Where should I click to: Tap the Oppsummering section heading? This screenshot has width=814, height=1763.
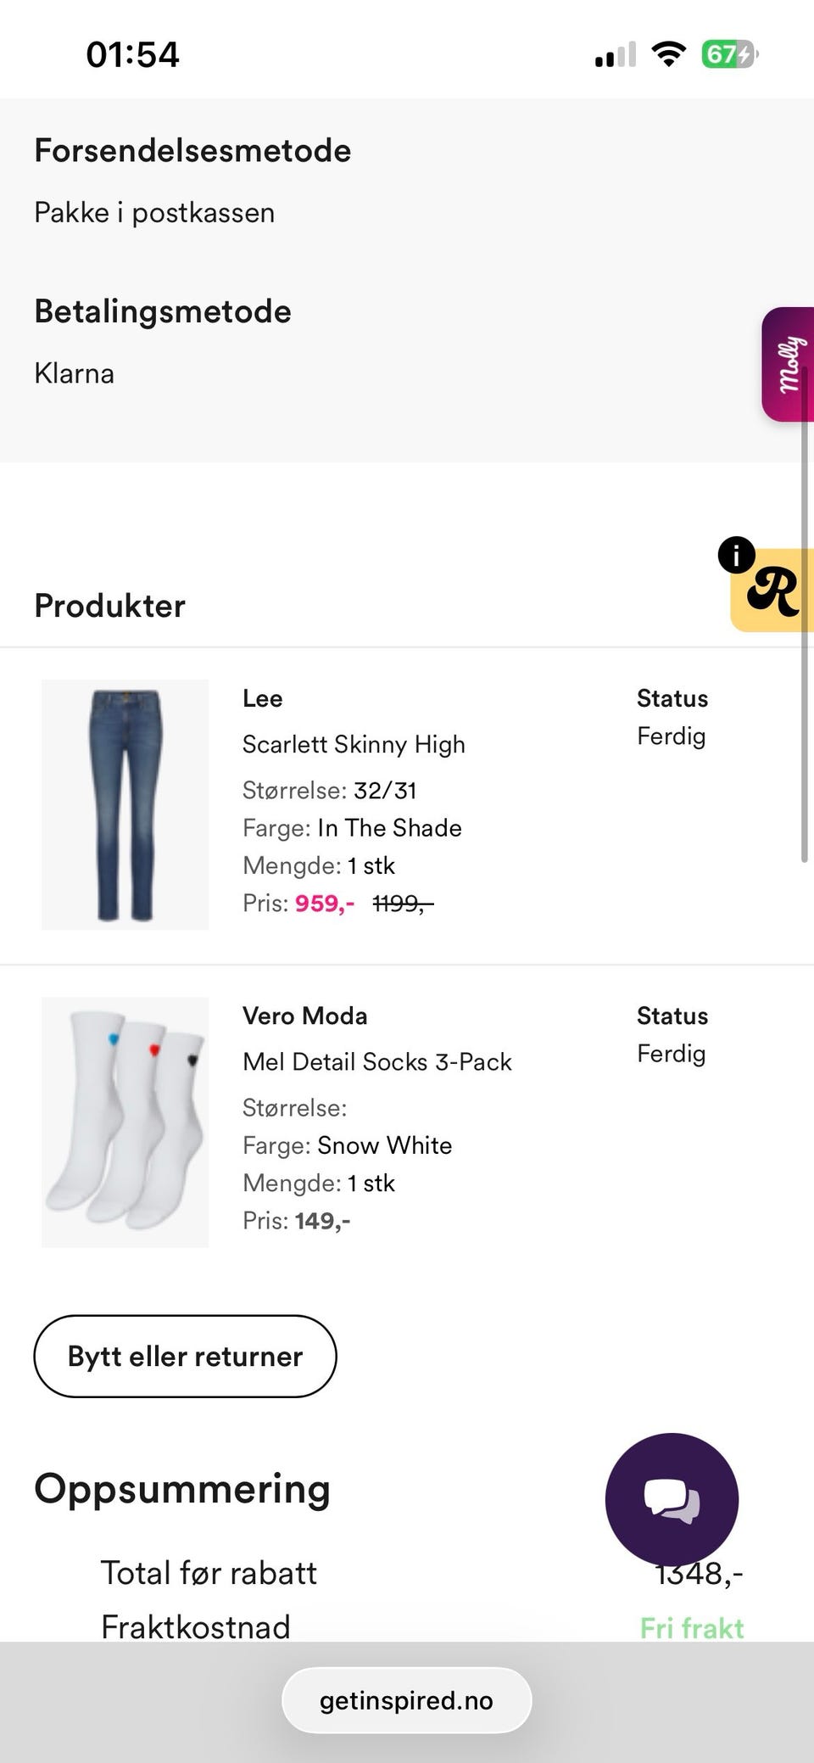[x=182, y=1488]
